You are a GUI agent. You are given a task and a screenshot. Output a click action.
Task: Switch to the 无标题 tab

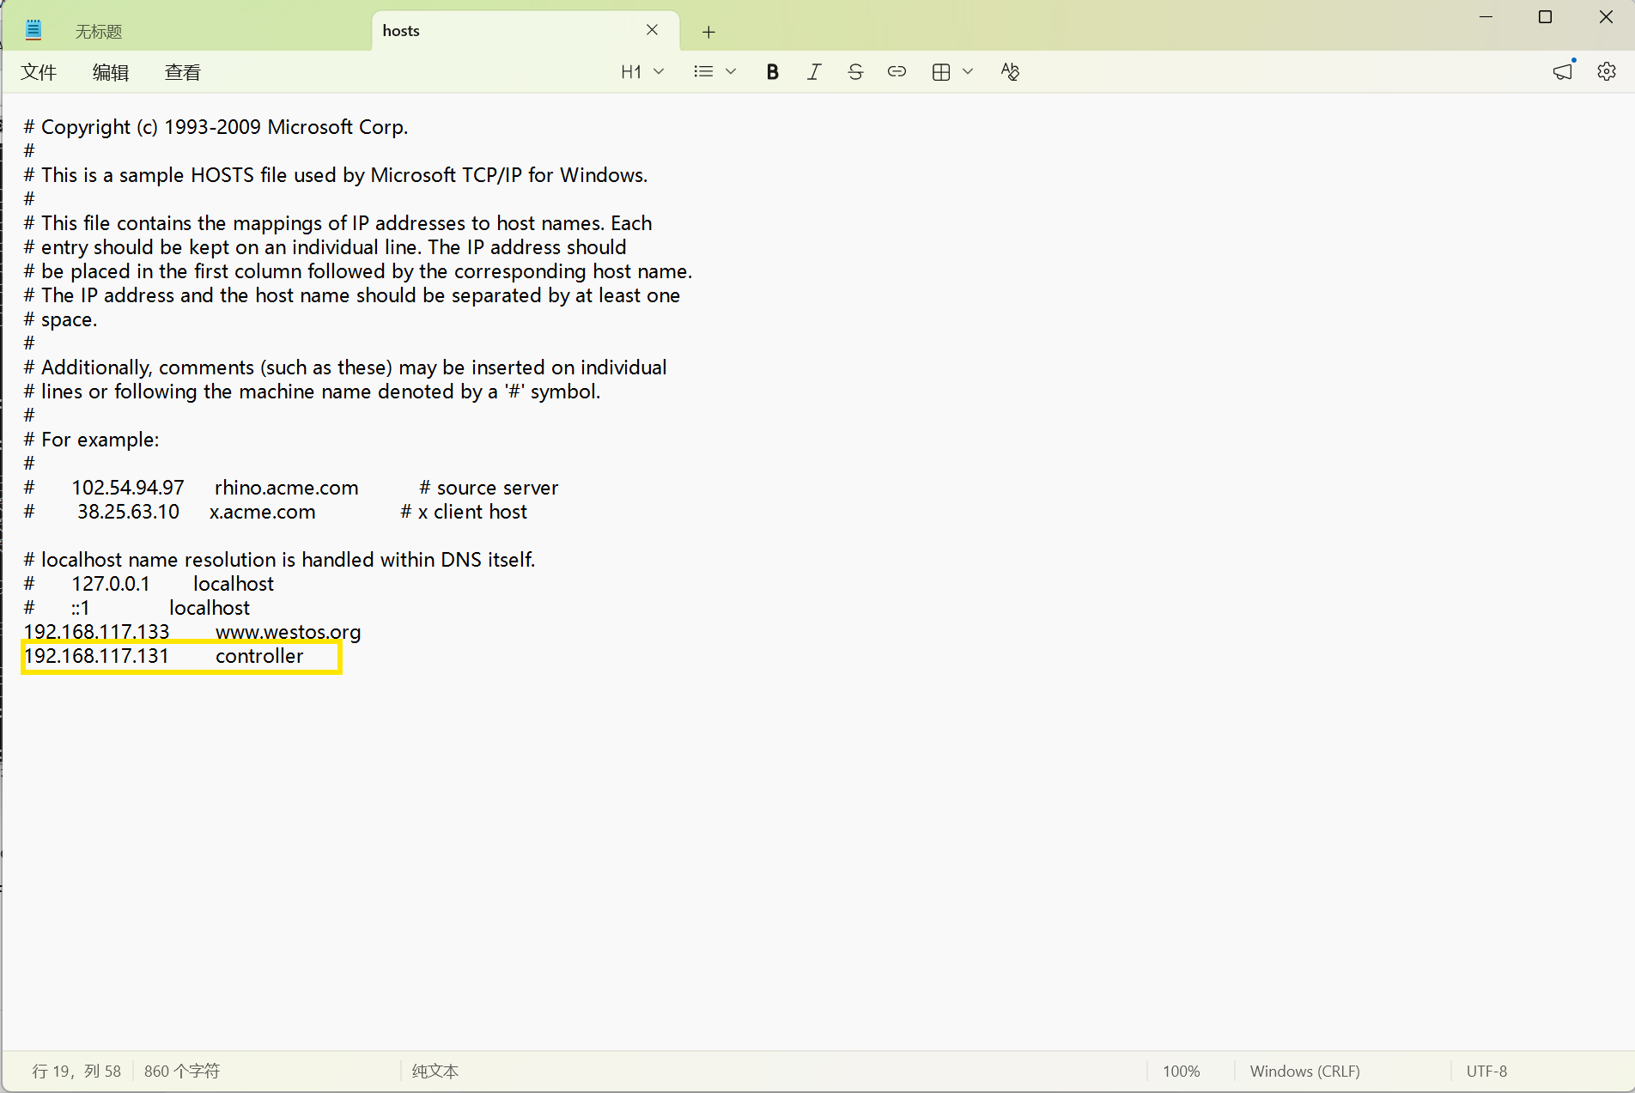click(x=99, y=32)
